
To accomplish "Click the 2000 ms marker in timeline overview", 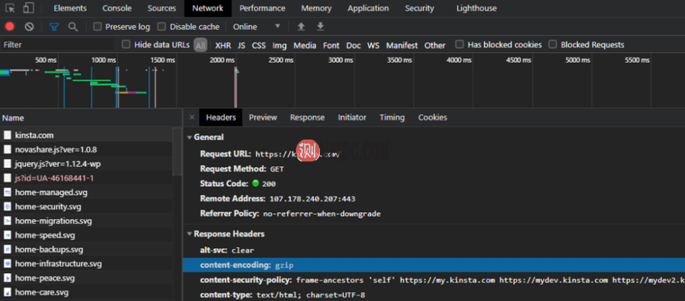I will [223, 60].
